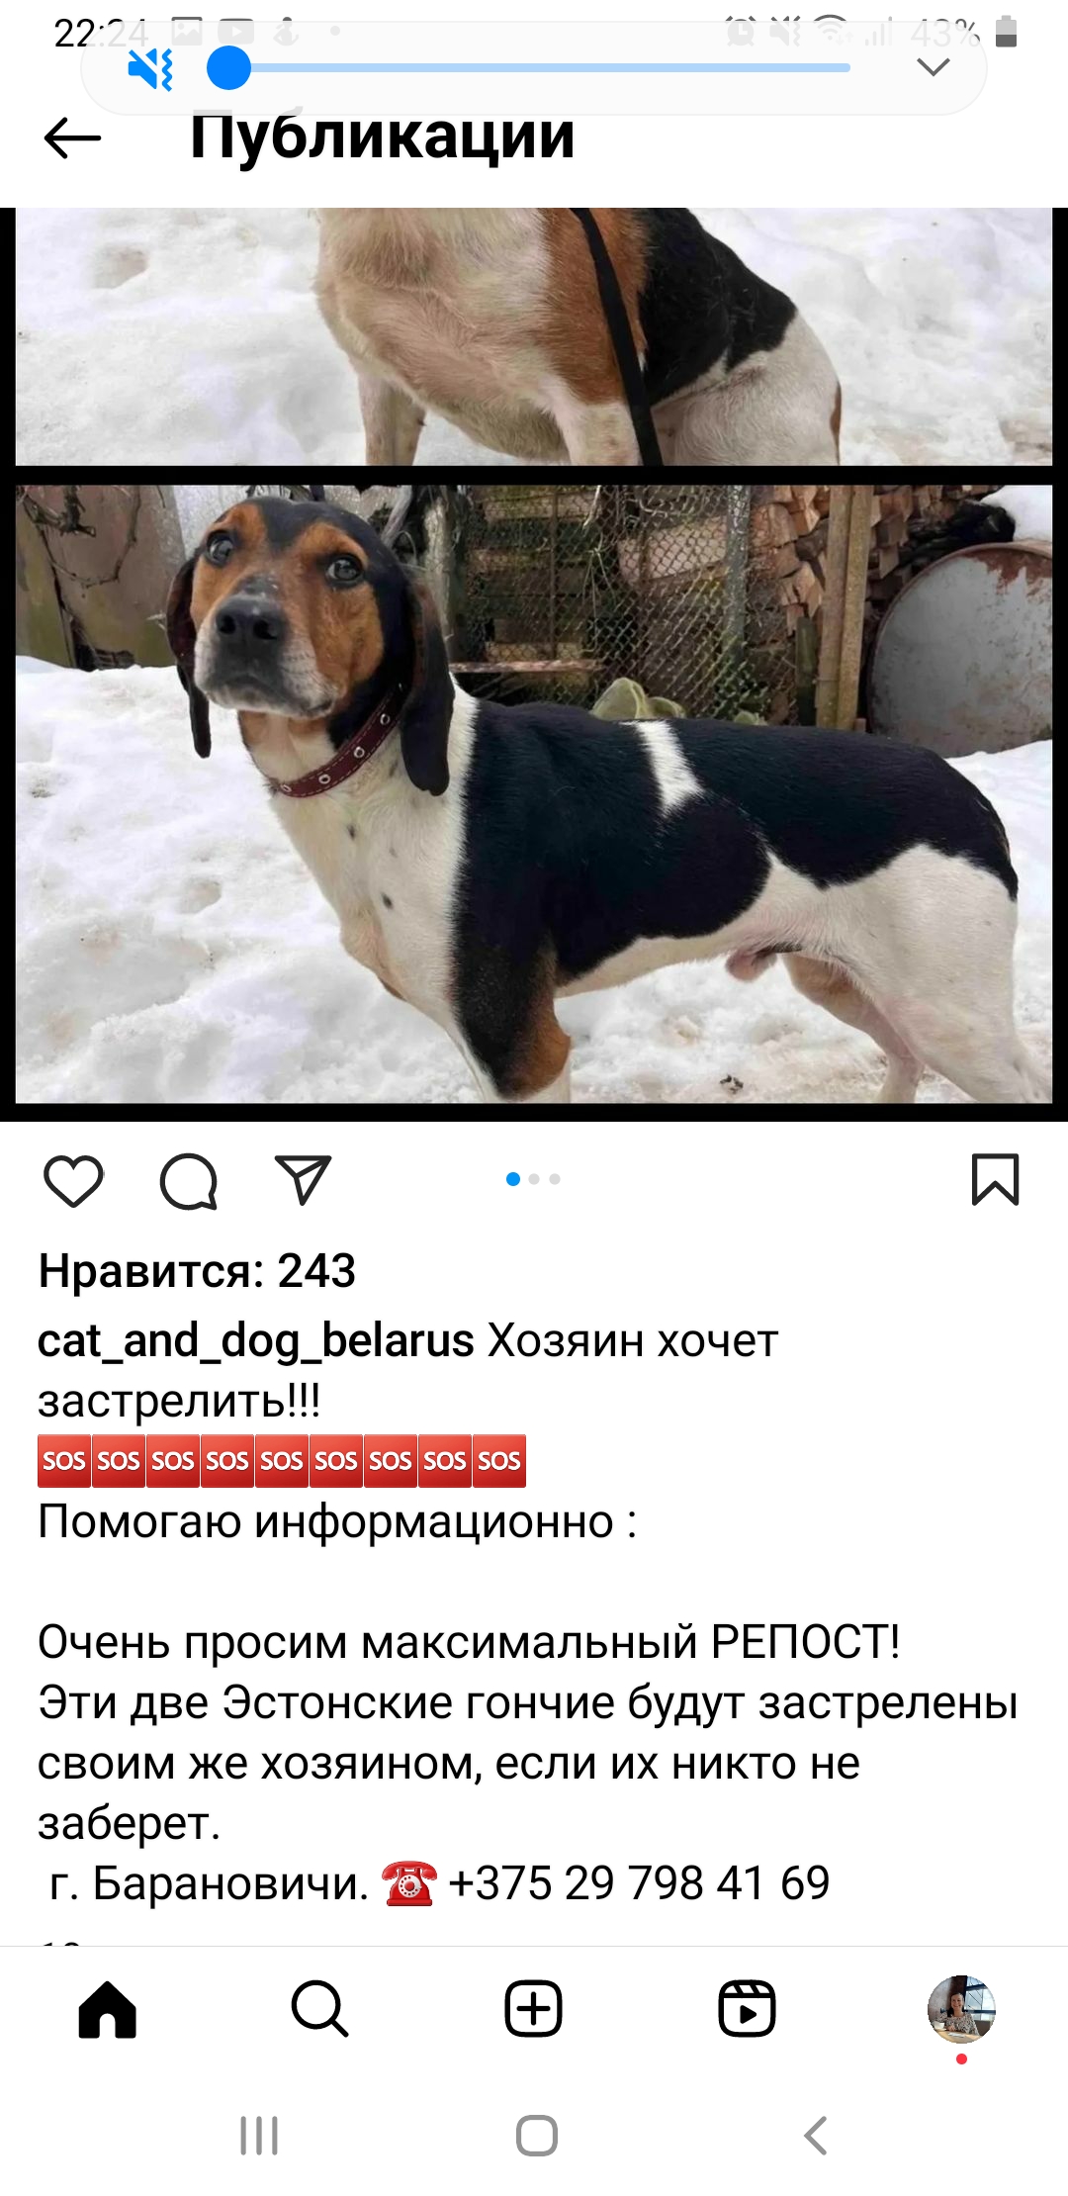1068x2196 pixels.
Task: Share the post via paper plane icon
Action: (x=303, y=1179)
